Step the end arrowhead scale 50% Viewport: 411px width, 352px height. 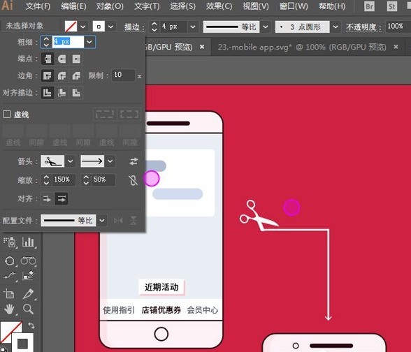click(x=86, y=180)
